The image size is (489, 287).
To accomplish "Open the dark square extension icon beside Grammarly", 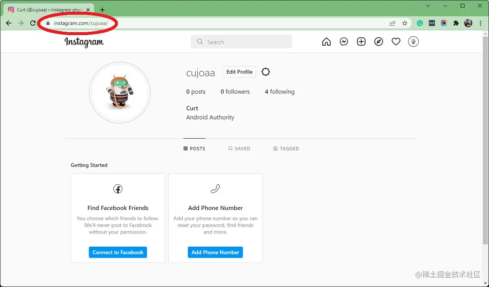I will [432, 23].
